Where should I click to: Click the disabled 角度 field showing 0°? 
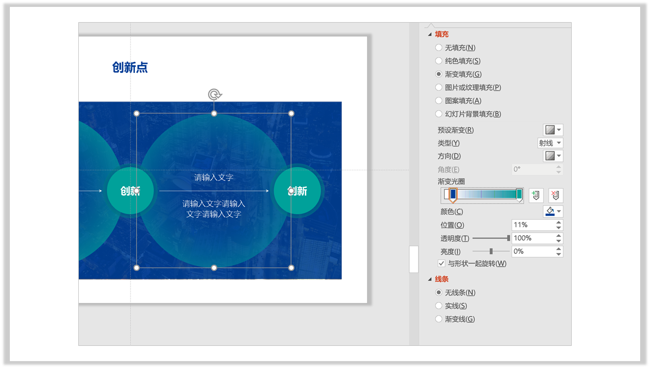tap(537, 169)
